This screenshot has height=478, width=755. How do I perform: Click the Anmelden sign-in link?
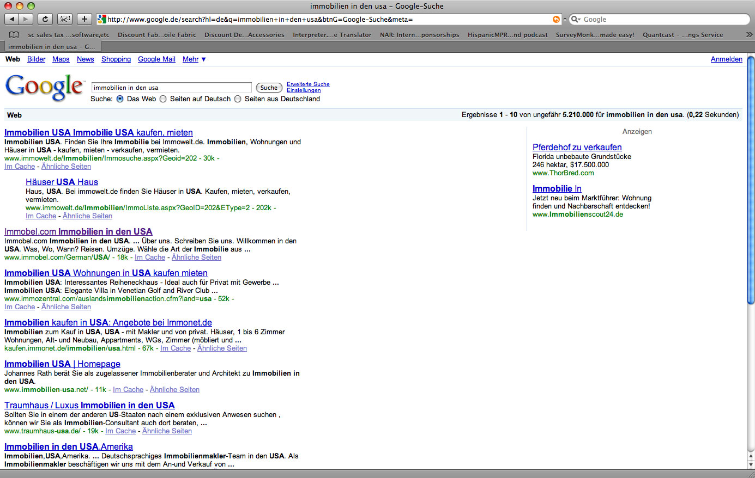click(727, 59)
